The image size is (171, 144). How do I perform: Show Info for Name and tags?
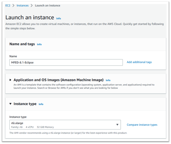(39, 44)
